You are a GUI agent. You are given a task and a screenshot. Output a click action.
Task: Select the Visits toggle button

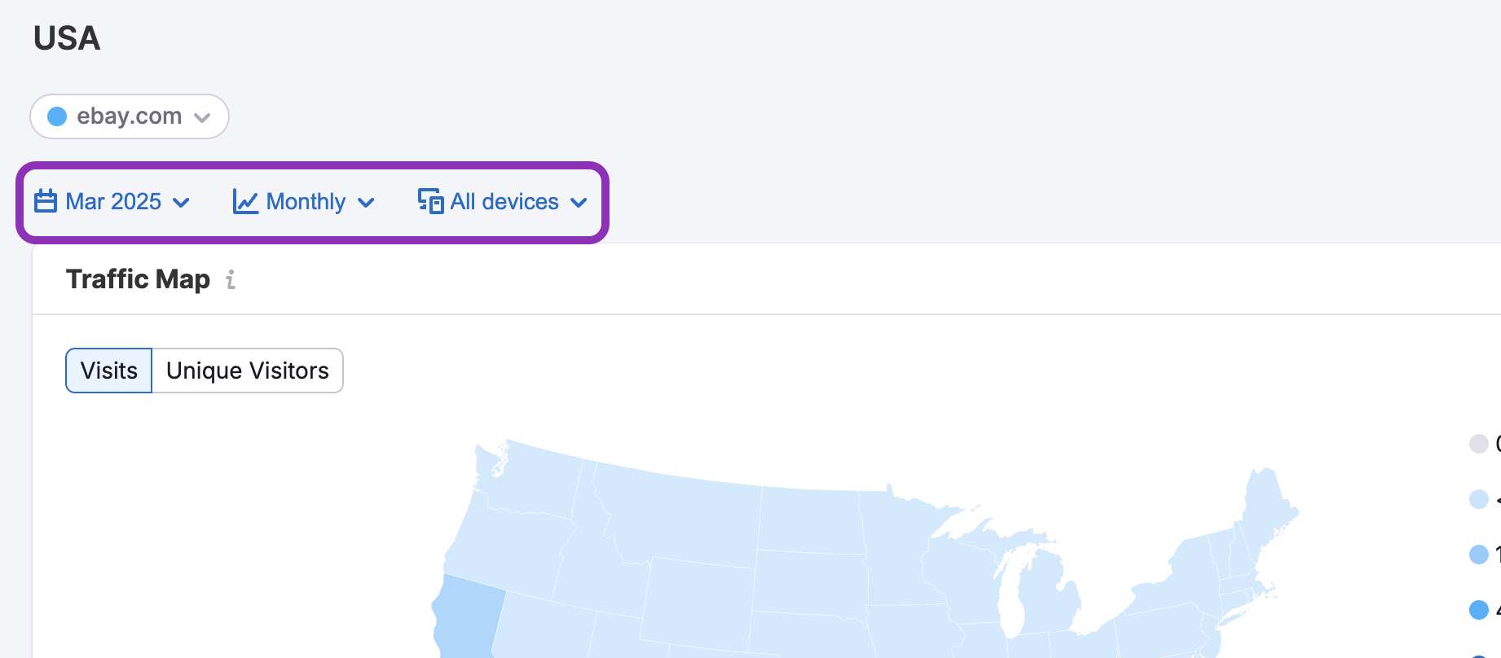point(108,371)
